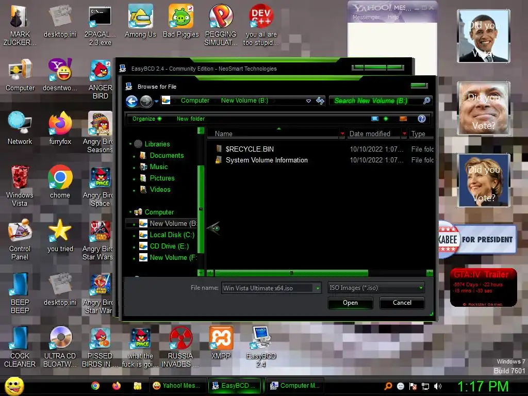Image resolution: width=528 pixels, height=396 pixels.
Task: Select Local Disk (C:) in the tree
Action: point(172,235)
